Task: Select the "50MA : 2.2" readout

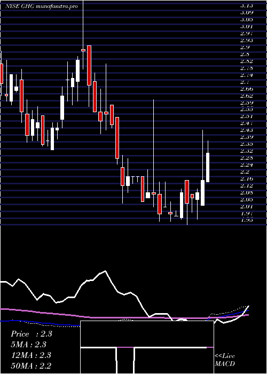Action: point(31,366)
